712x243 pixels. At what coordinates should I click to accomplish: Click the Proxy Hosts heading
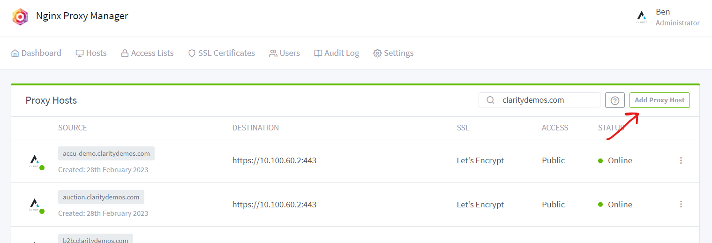pyautogui.click(x=51, y=100)
